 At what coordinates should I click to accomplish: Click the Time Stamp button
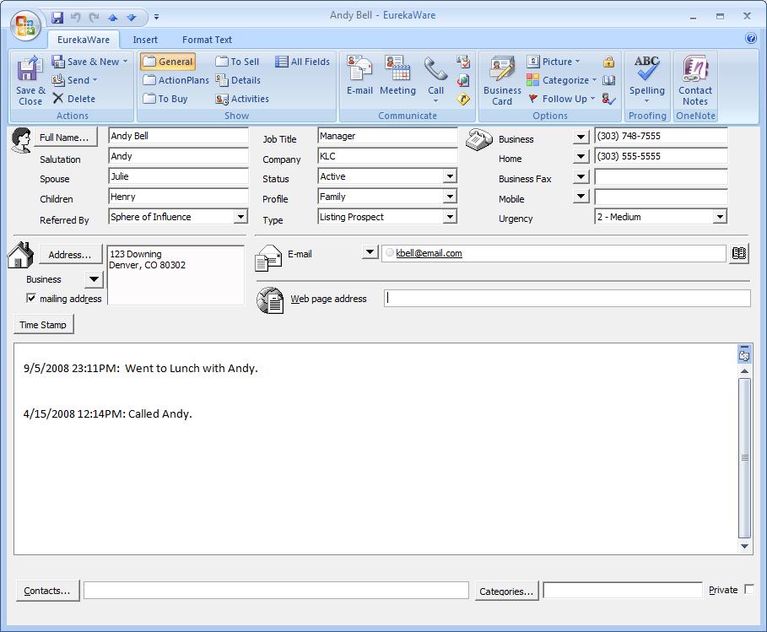pyautogui.click(x=44, y=324)
